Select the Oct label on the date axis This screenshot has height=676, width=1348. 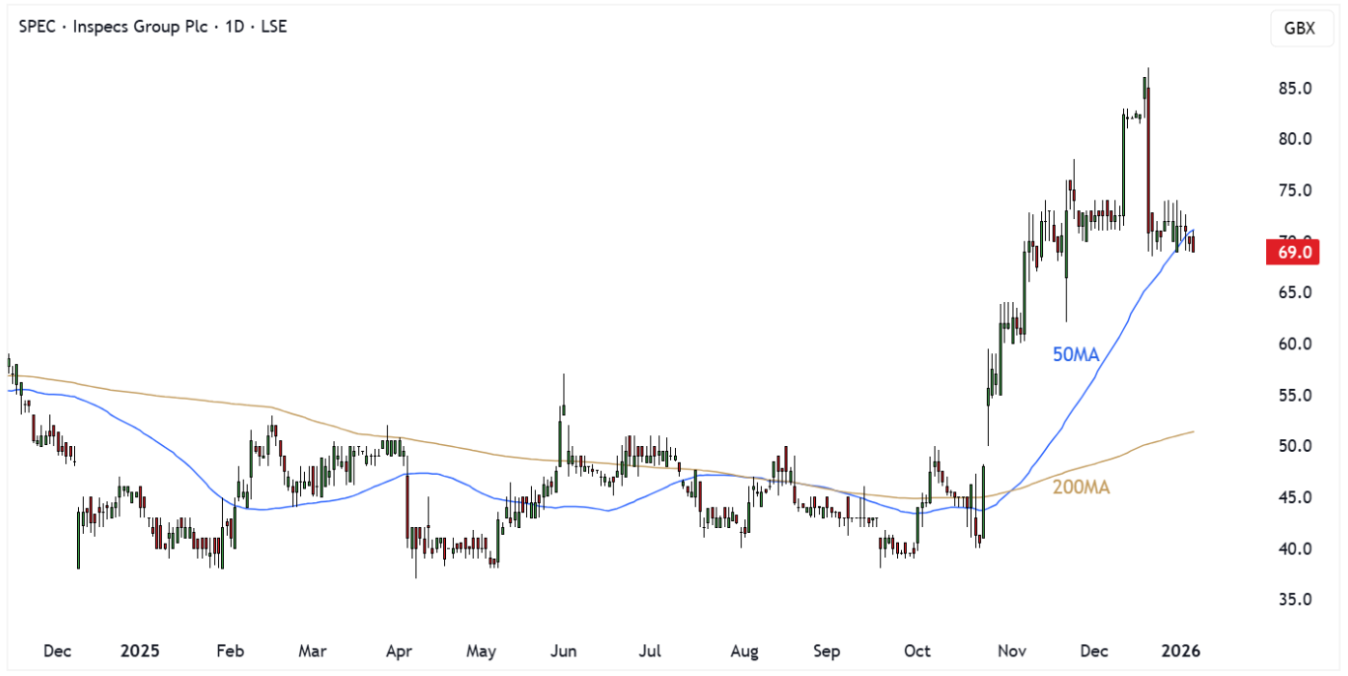pyautogui.click(x=917, y=651)
